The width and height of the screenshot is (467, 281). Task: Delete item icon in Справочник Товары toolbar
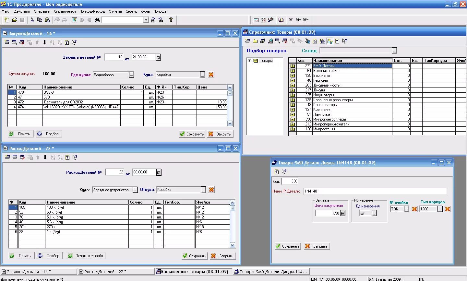[285, 41]
